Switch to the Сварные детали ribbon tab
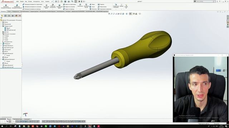The width and height of the screenshot is (229, 128). click(34, 11)
